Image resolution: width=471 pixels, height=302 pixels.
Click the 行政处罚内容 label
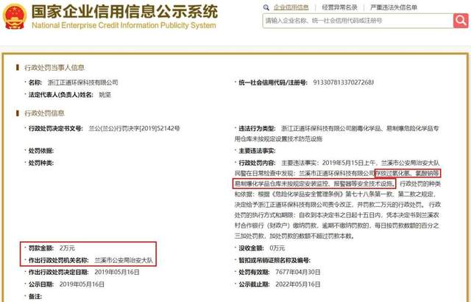coord(257,164)
